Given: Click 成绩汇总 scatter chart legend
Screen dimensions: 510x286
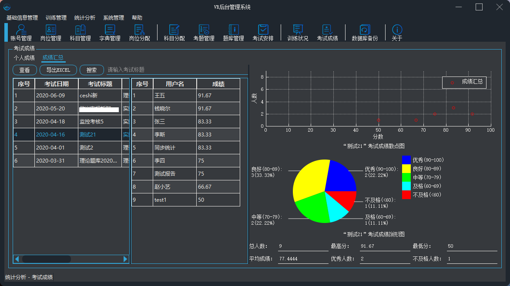Looking at the screenshot, I should tap(464, 82).
